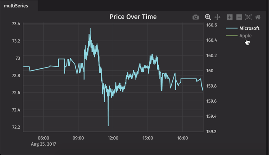Select the pan arrows tool
This screenshot has height=155, width=269.
tap(217, 17)
